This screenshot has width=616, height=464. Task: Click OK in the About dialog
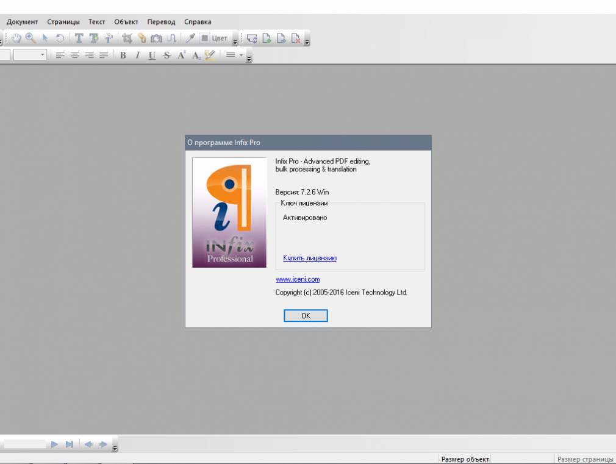tap(306, 315)
